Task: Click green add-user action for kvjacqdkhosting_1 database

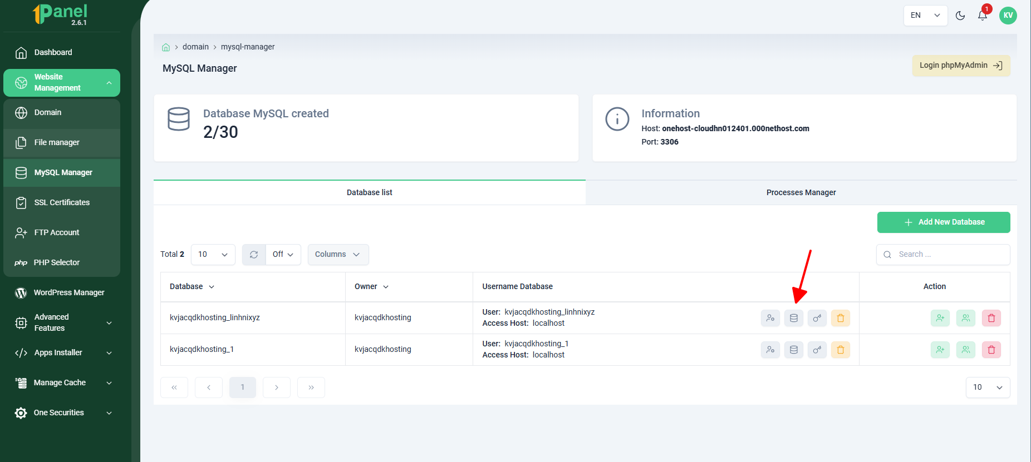Action: (940, 350)
